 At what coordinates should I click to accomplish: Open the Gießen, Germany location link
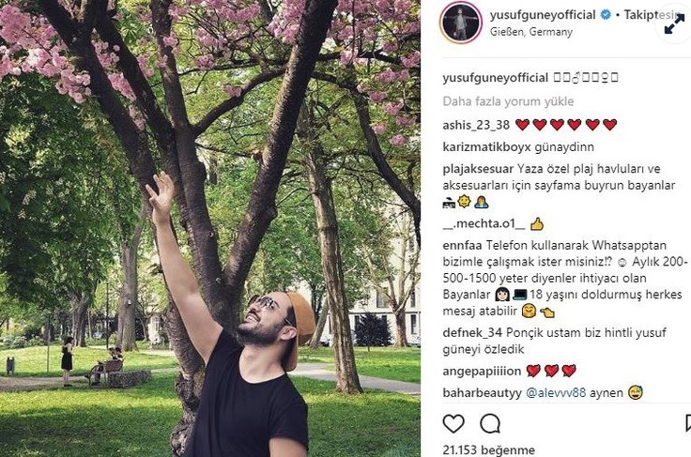pos(531,32)
